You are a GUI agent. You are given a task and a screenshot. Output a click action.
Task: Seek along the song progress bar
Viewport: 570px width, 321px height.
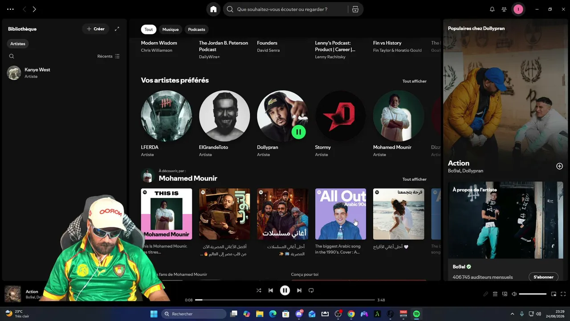pyautogui.click(x=285, y=300)
